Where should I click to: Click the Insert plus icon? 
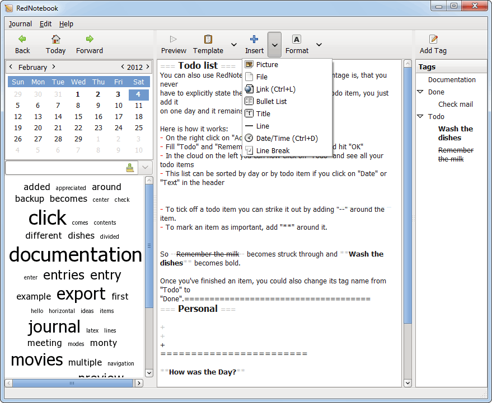click(x=254, y=39)
